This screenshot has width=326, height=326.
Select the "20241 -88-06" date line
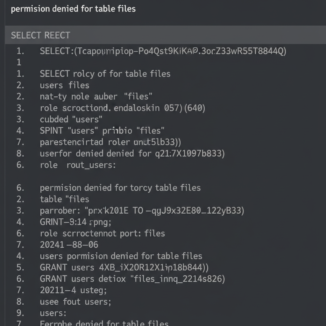pyautogui.click(x=69, y=244)
